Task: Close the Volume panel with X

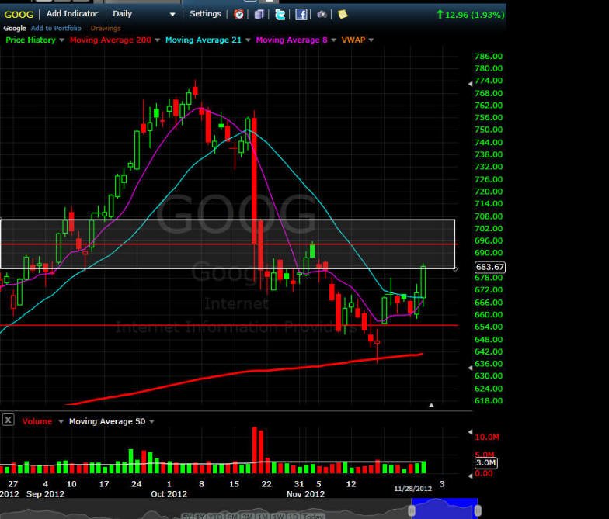Action: (8, 420)
